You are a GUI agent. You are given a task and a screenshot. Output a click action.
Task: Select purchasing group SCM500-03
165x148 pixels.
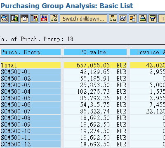[31, 85]
